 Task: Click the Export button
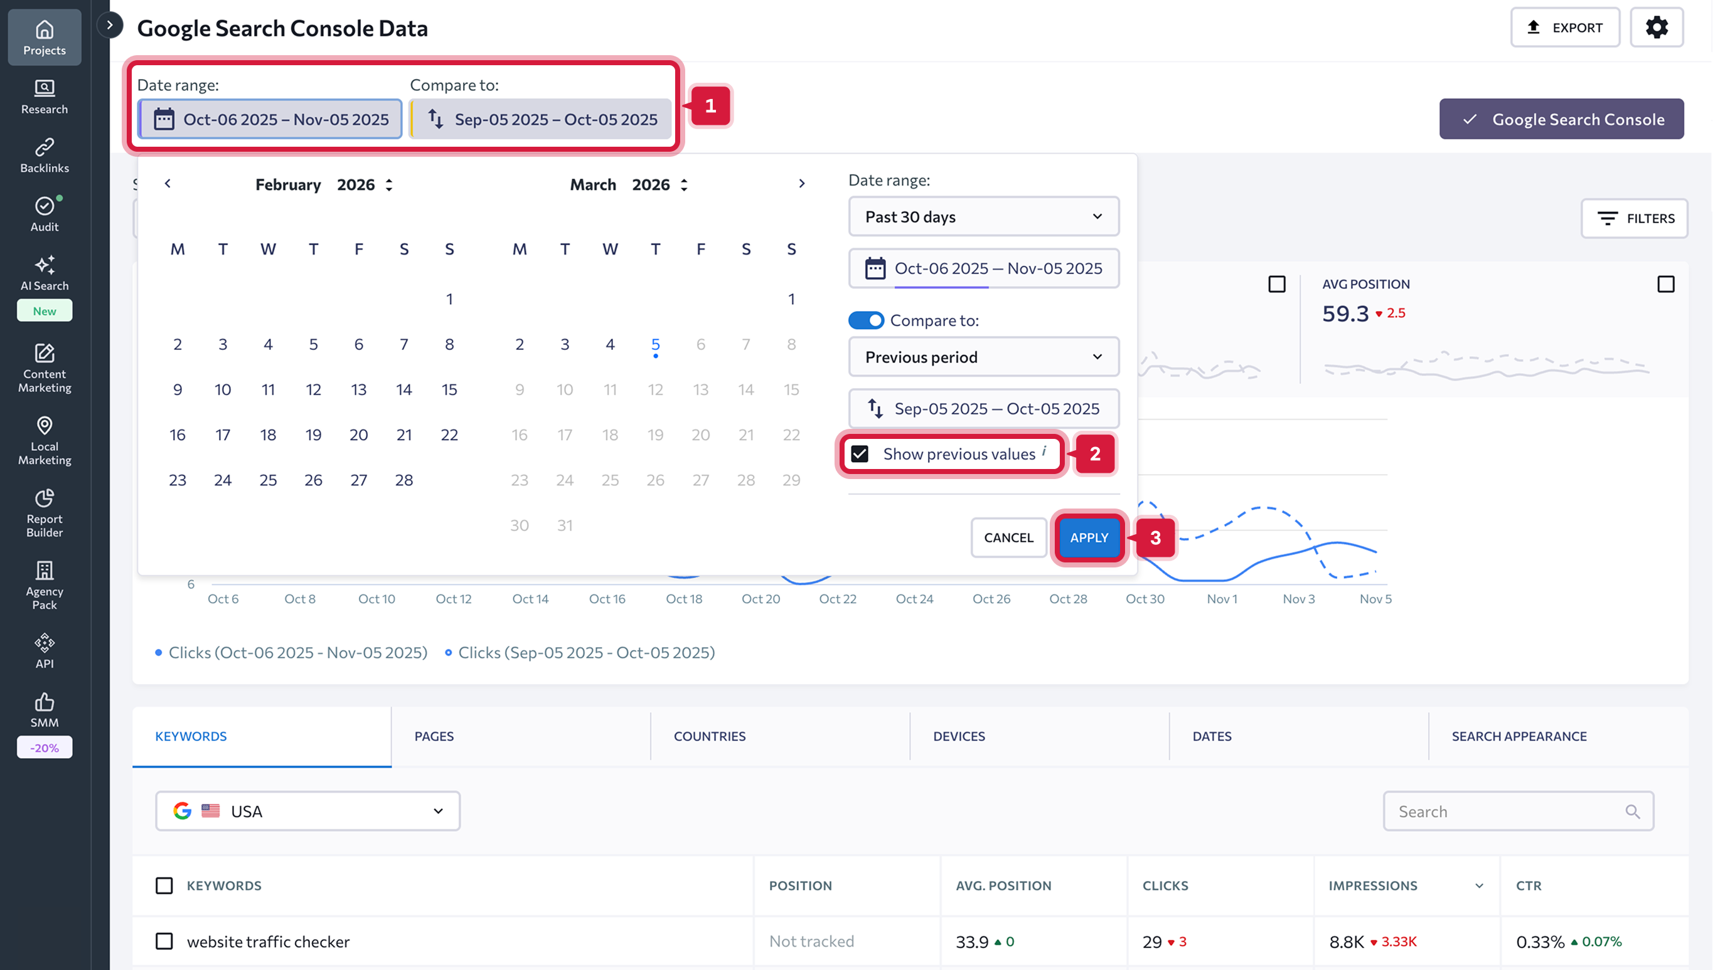(x=1565, y=28)
